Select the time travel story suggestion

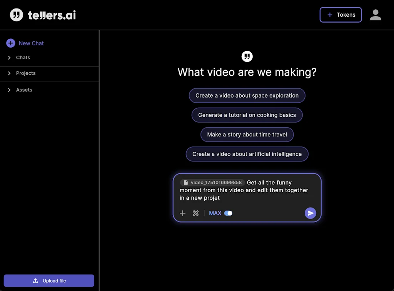click(x=247, y=135)
